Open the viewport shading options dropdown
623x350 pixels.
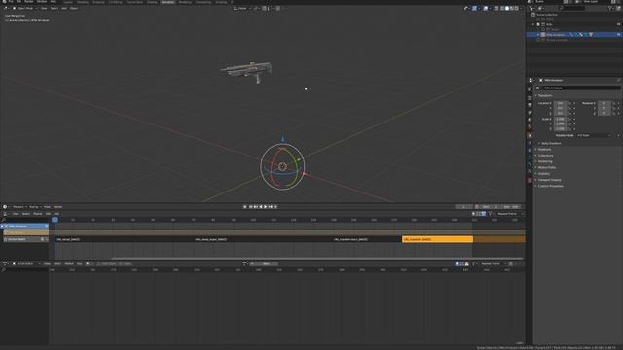click(x=522, y=8)
